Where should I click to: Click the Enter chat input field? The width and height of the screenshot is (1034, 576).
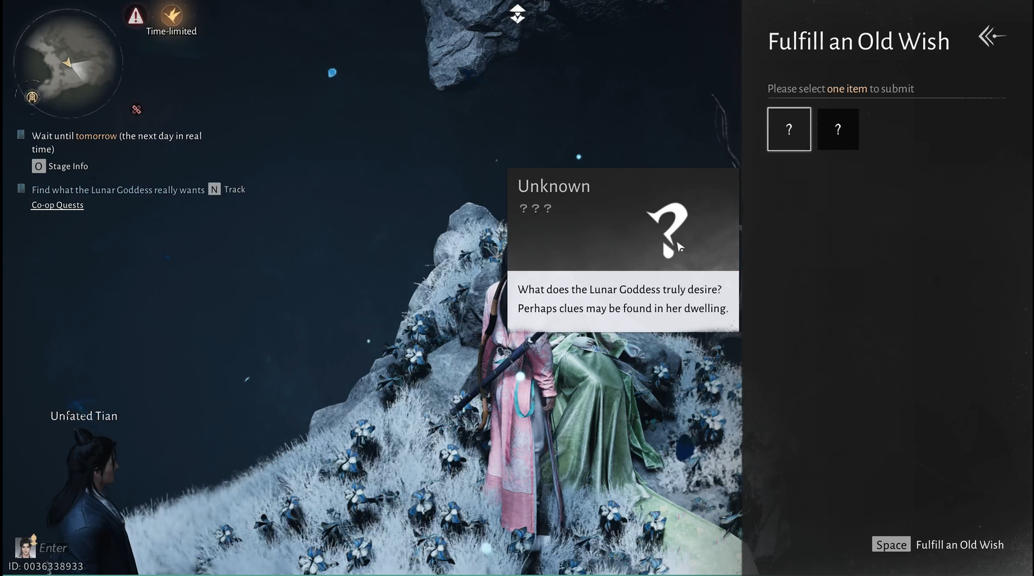point(53,547)
